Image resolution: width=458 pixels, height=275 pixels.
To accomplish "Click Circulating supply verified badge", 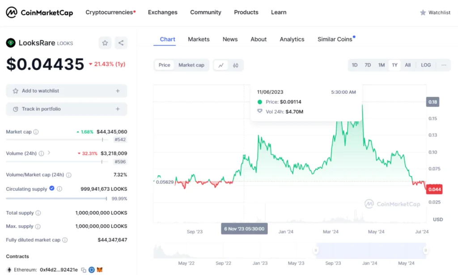I will point(52,188).
